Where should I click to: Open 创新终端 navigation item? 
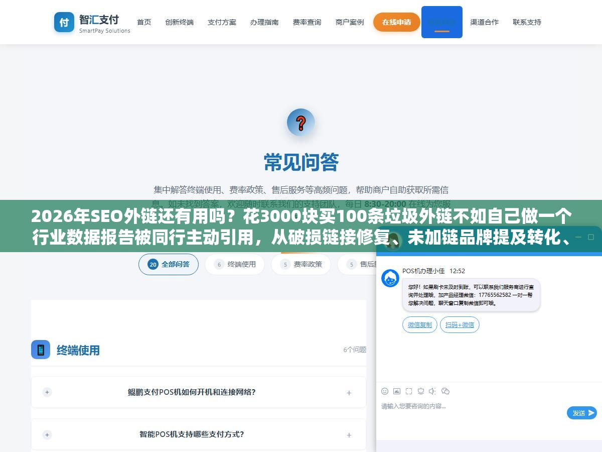[x=179, y=22]
